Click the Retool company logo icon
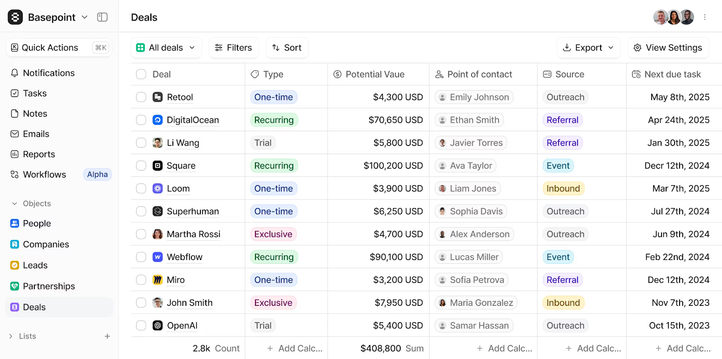722x359 pixels. pyautogui.click(x=157, y=97)
